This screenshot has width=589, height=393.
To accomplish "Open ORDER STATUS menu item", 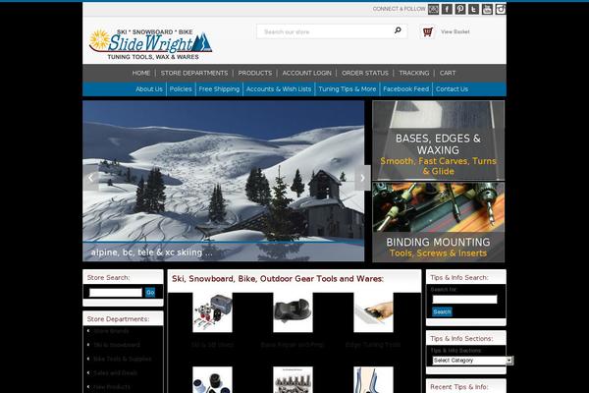I will click(x=365, y=73).
